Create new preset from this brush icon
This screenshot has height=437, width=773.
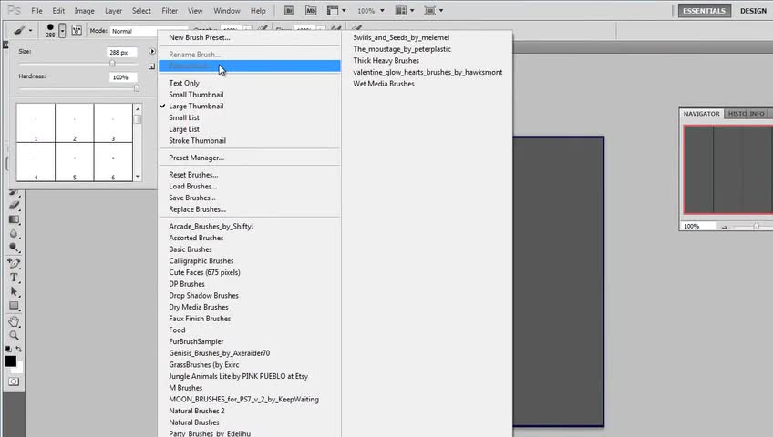[151, 66]
